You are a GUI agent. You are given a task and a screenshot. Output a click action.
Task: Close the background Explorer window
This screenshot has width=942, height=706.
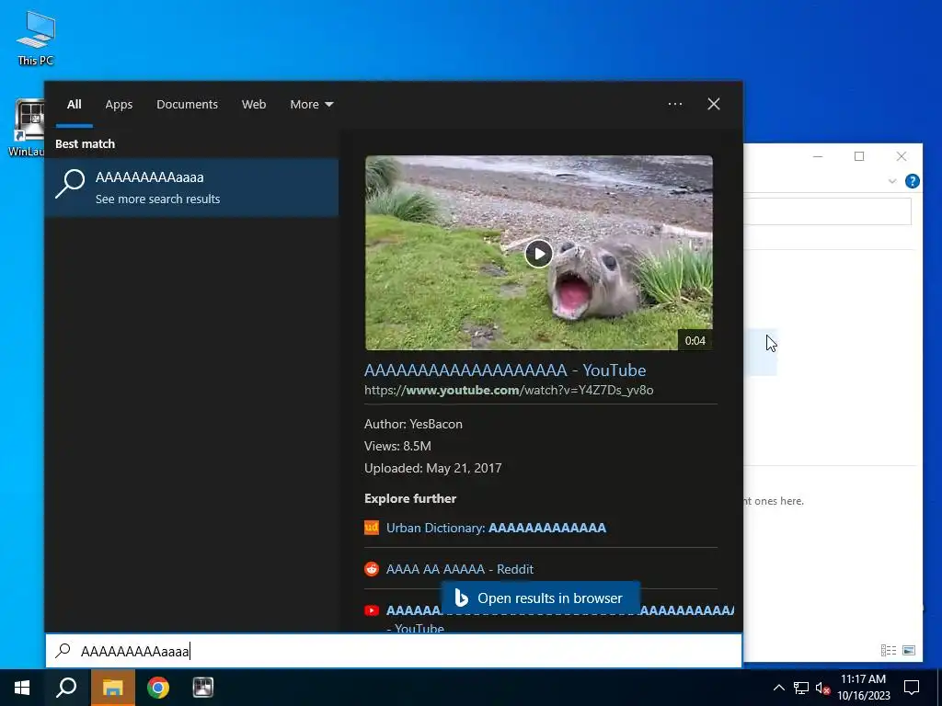(902, 156)
